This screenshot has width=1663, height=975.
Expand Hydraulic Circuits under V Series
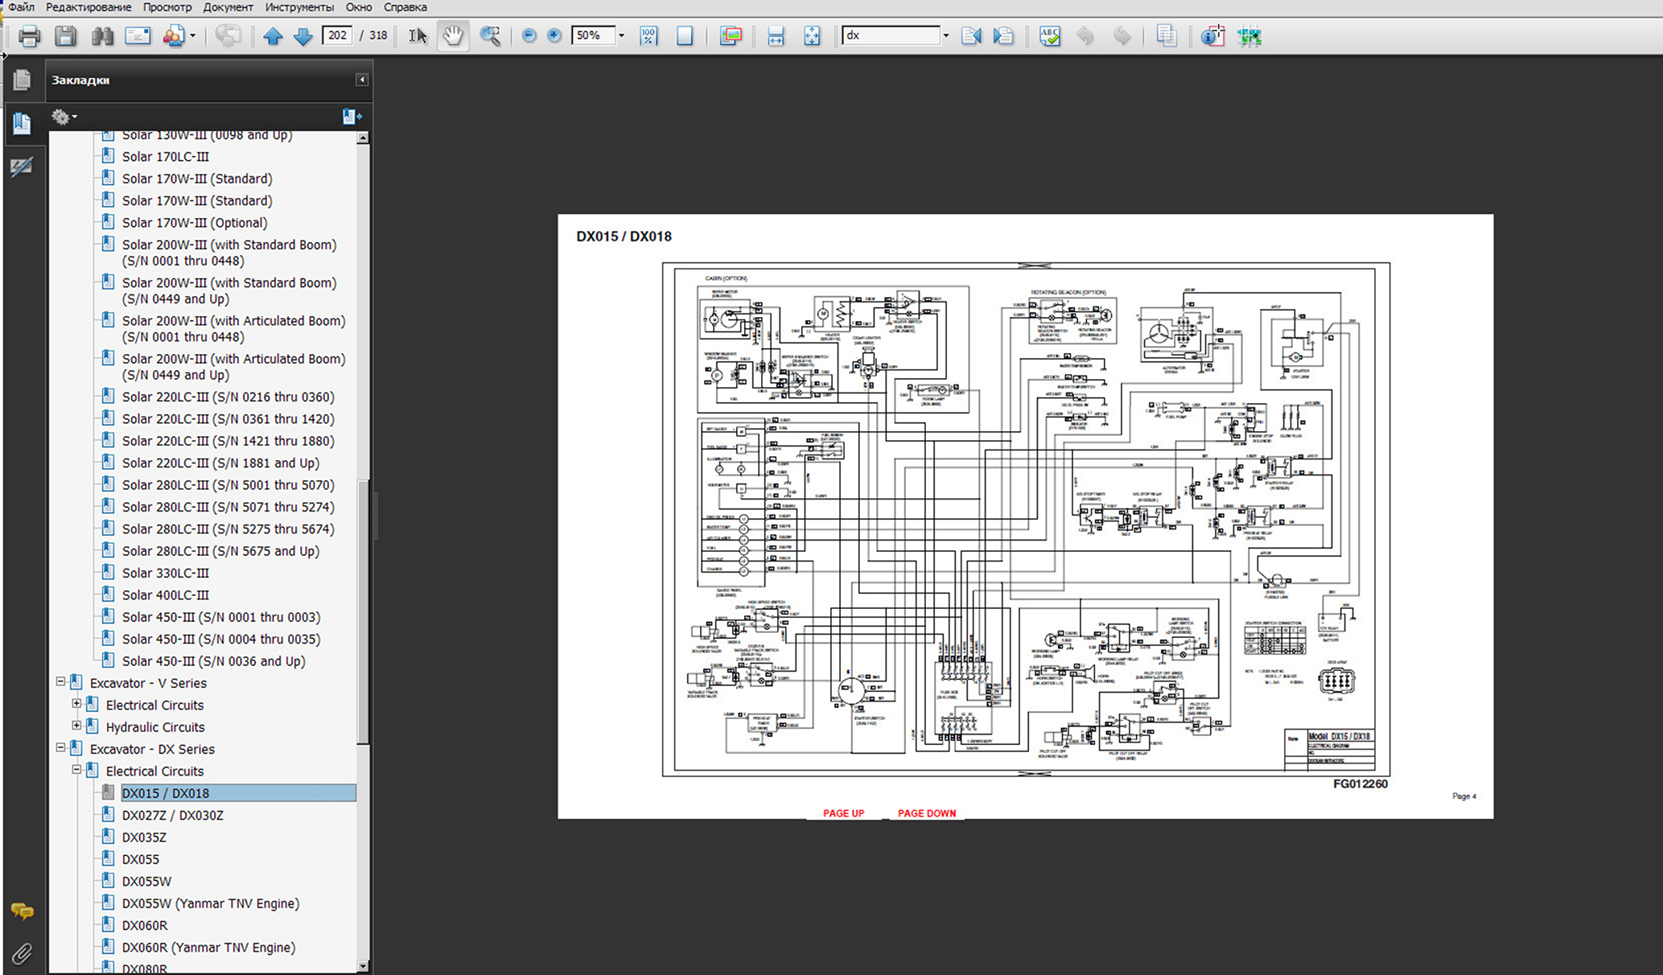76,726
